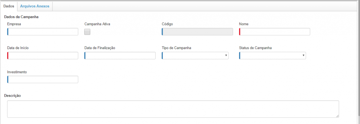Click the Descrição textarea resize handle
The height and width of the screenshot is (124, 360).
click(x=337, y=116)
